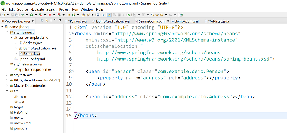The image size is (287, 133).
Task: Close the SpringConfig.xml editor tab
Action: pos(168,21)
